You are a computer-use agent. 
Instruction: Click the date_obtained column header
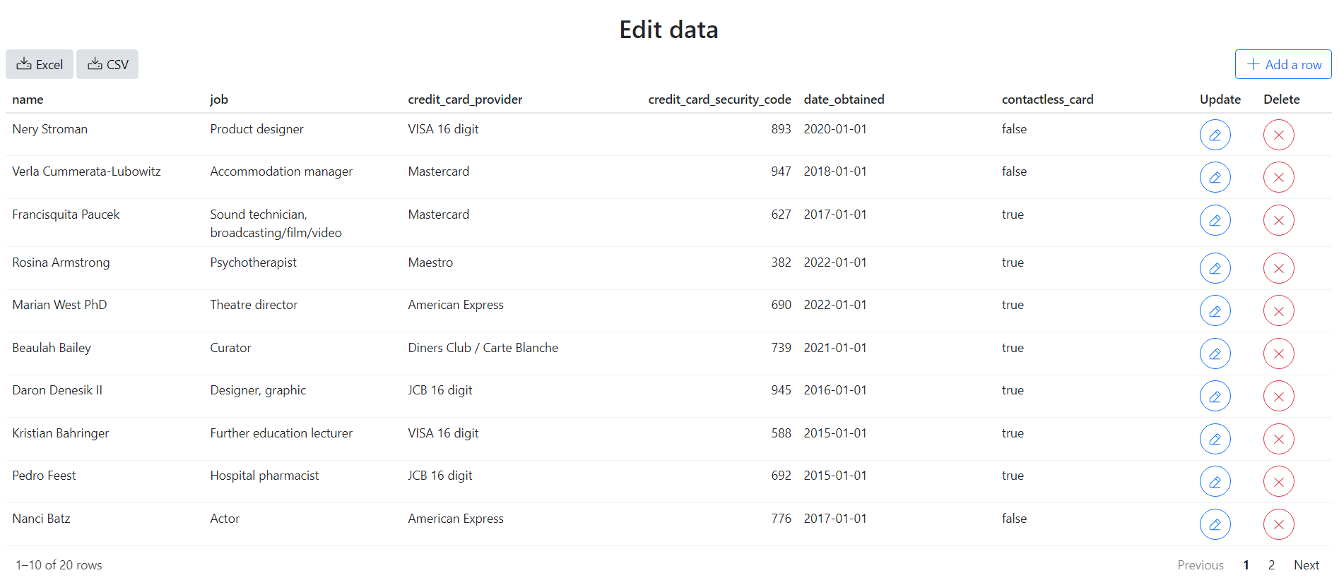click(844, 99)
